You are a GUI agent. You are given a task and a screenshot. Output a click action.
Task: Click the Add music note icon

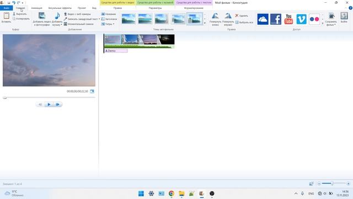(57, 16)
